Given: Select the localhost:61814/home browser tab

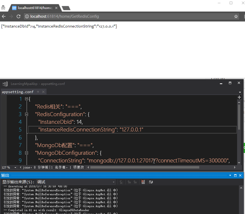Looking at the screenshot, I should [x=35, y=8].
